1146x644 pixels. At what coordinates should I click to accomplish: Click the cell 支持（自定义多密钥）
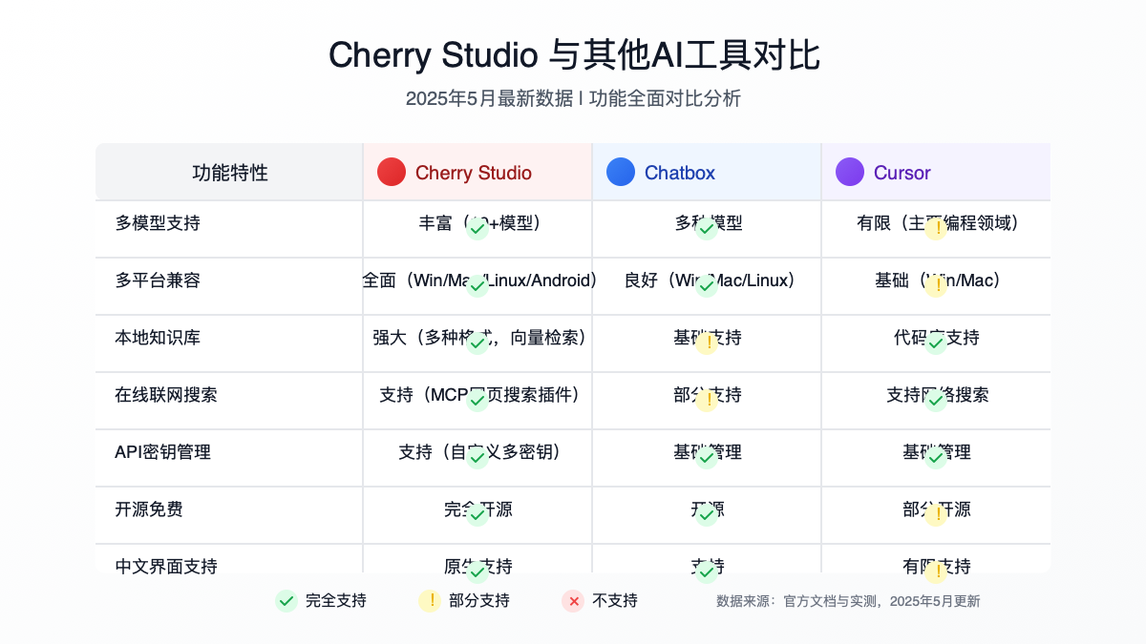pyautogui.click(x=480, y=452)
